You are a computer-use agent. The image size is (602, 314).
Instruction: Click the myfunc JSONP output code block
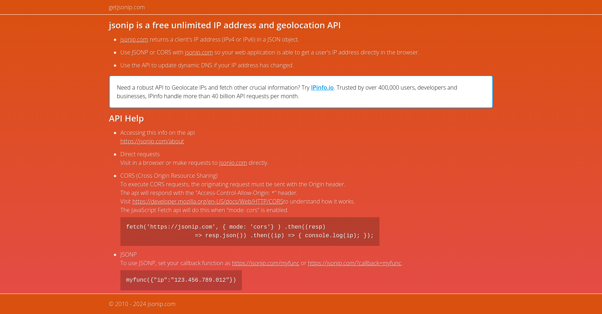[181, 280]
